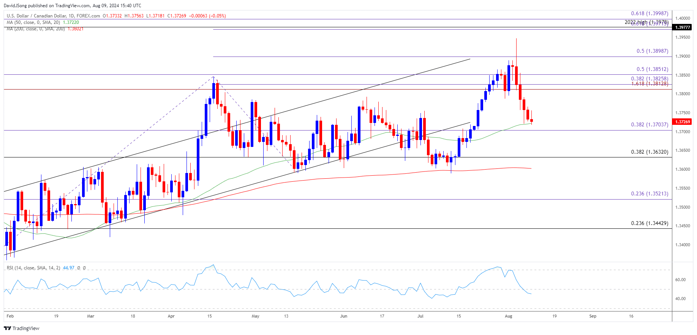
Task: Click the 0.5 (1.38987) Fibonacci label
Action: pos(652,51)
